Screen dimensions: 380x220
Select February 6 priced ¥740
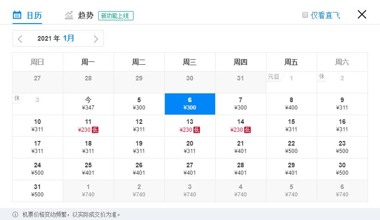pyautogui.click(x=342, y=190)
